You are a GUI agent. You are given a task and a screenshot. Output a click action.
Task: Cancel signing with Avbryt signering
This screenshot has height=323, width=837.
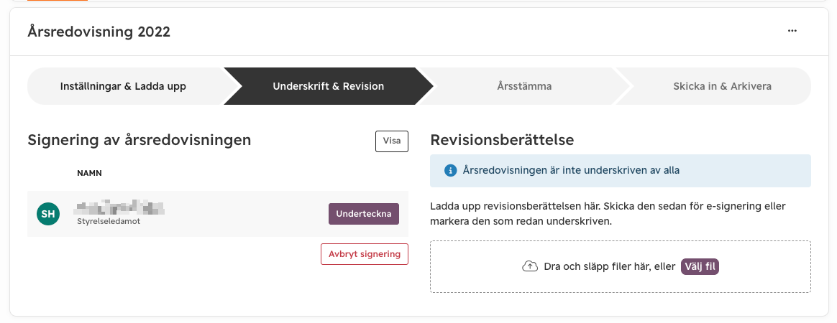click(x=365, y=254)
